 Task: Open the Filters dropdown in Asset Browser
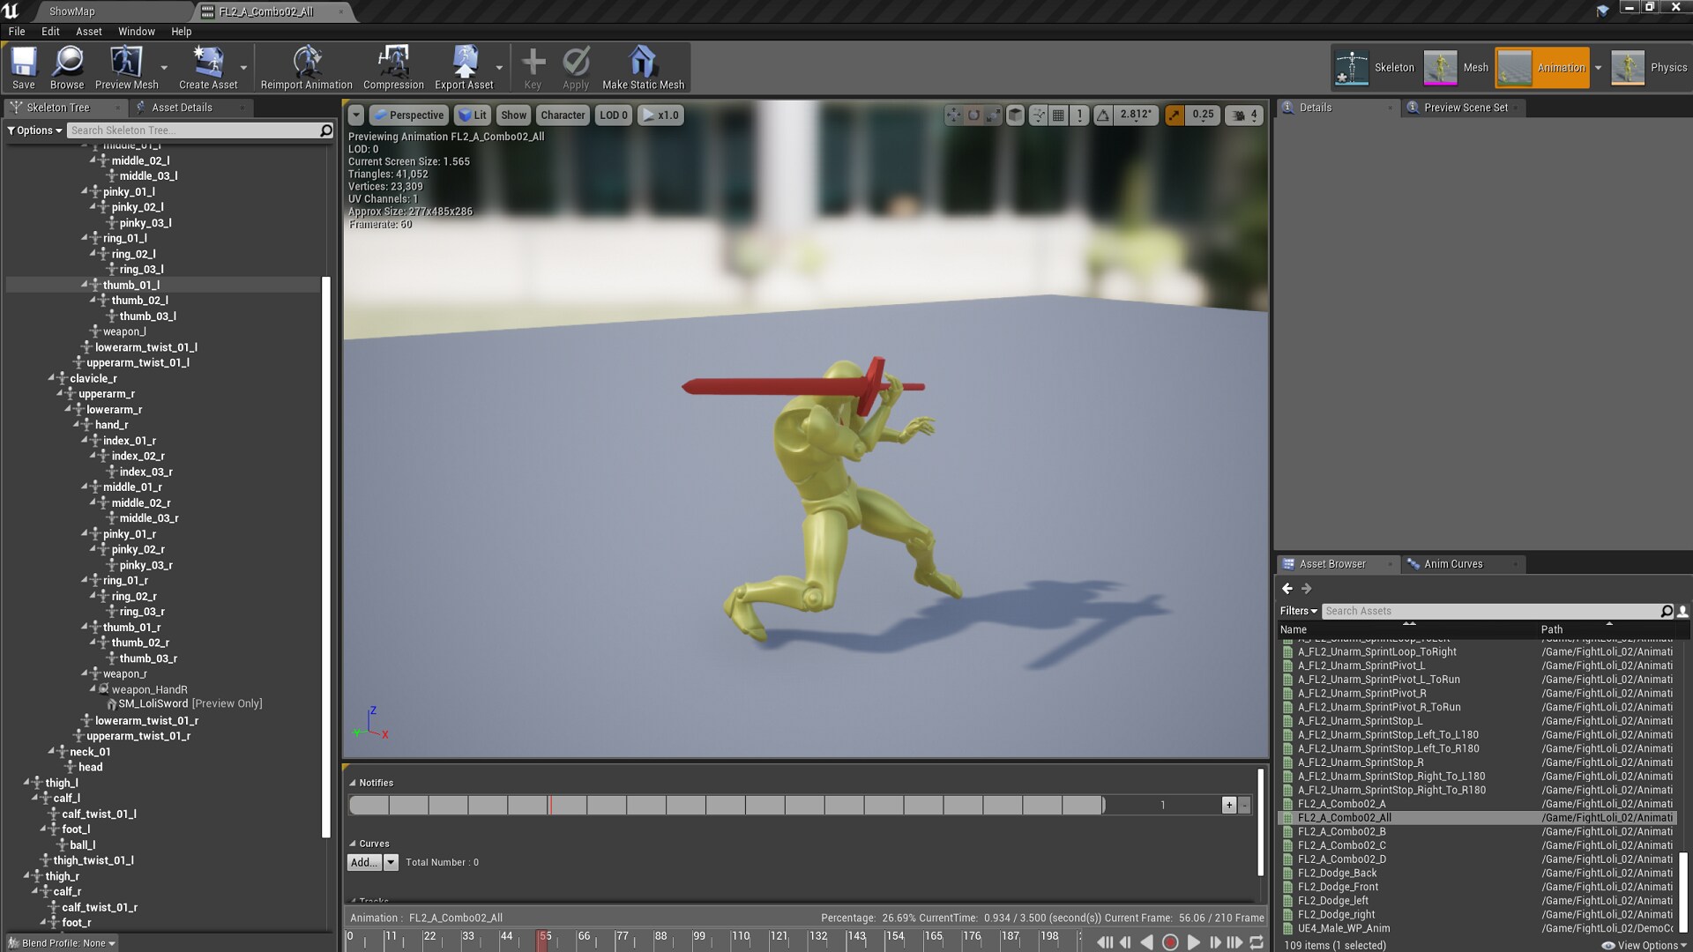tap(1298, 611)
